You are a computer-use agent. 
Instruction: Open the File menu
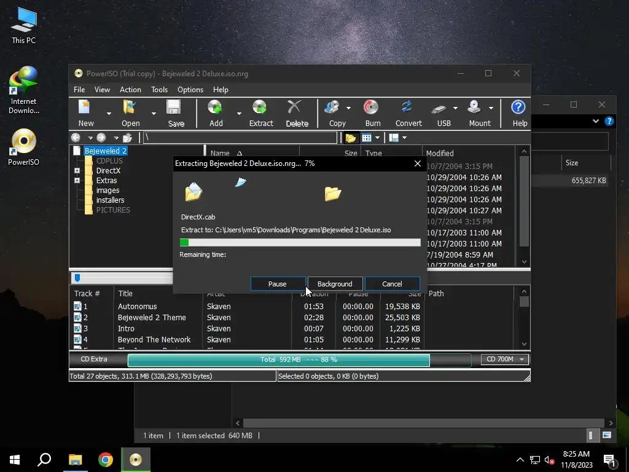(x=79, y=90)
